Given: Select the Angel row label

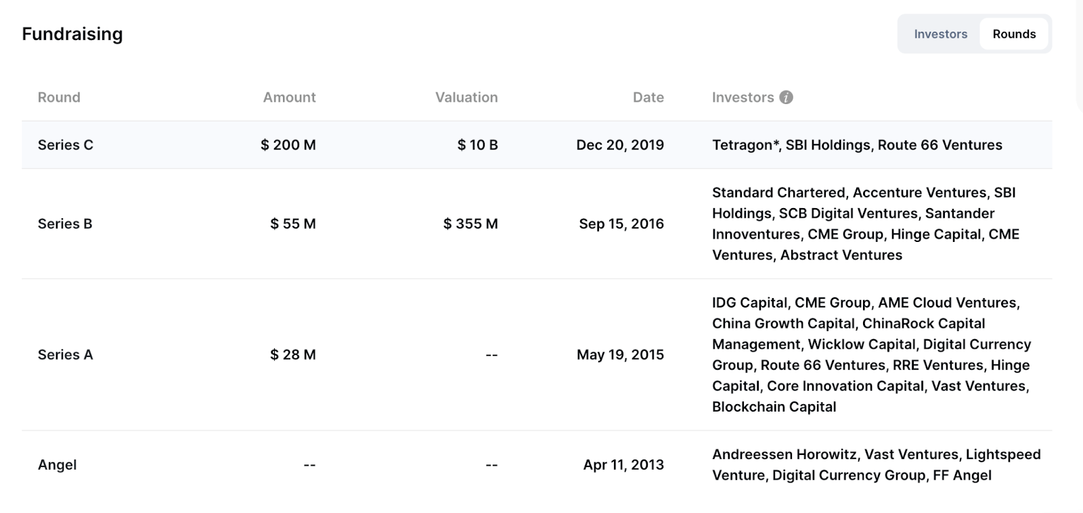Looking at the screenshot, I should [x=57, y=465].
